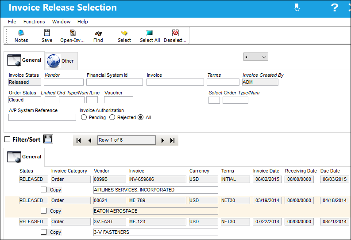Switch to the upper General tab
Screen dimensions: 351x240
tap(24, 60)
